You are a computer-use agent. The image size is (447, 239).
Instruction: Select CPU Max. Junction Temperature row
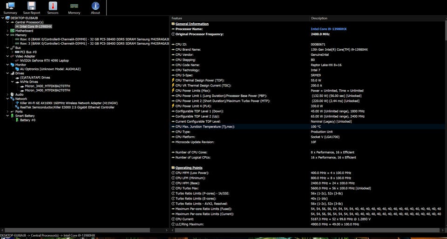[x=307, y=126]
